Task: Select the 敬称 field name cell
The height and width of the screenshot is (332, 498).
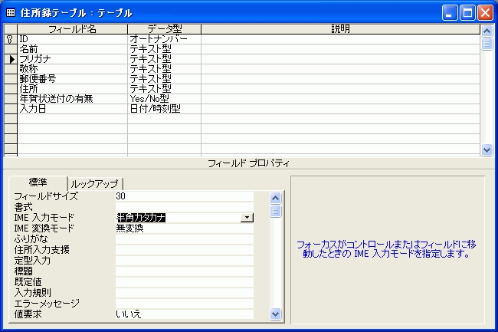Action: point(73,69)
